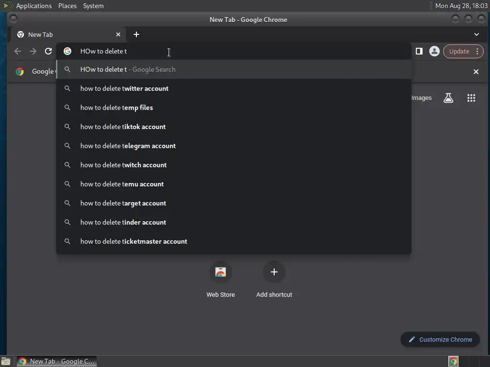The width and height of the screenshot is (490, 367).
Task: Select 'how to delete target account'
Action: click(x=234, y=203)
